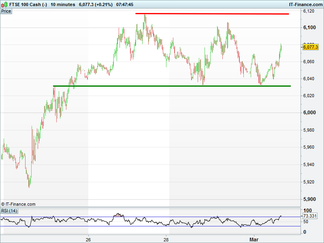Click the RSI value tag 73.331
Image resolution: width=324 pixels, height=243 pixels.
310,216
